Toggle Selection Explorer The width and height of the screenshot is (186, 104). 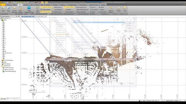click(46, 7)
